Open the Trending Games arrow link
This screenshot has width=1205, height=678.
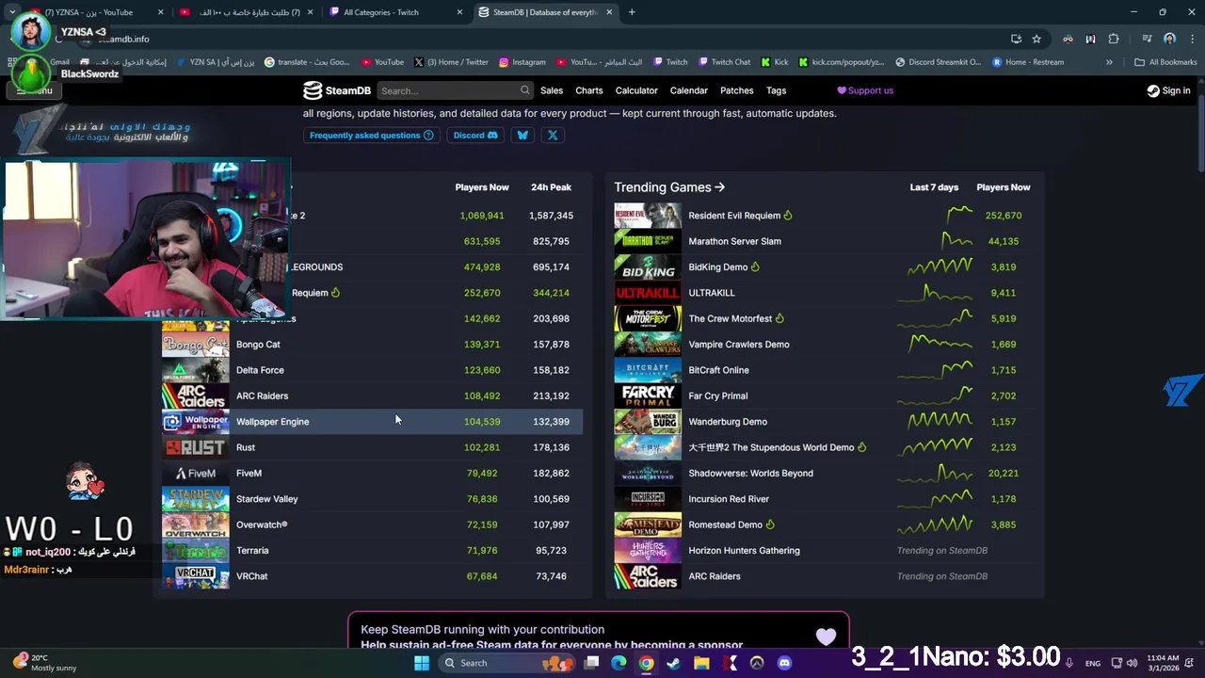(669, 187)
